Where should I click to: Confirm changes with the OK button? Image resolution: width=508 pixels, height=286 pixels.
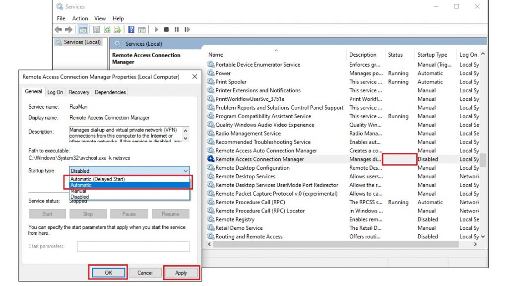[107, 273]
